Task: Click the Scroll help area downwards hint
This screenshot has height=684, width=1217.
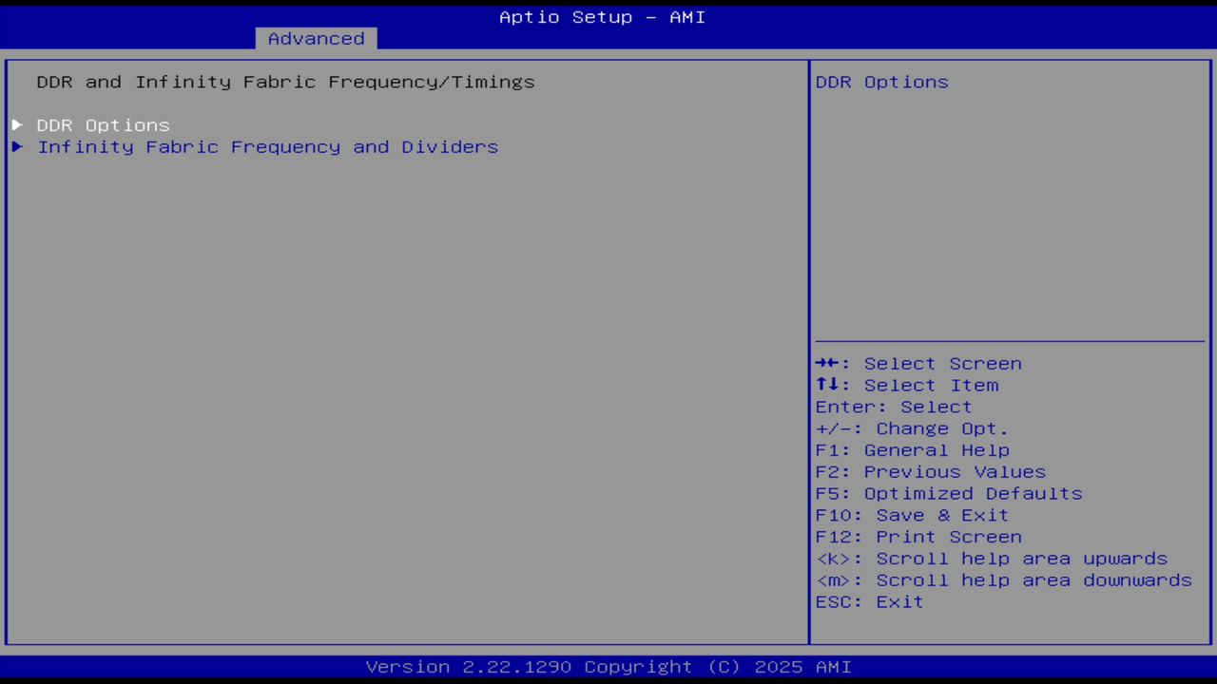Action: pos(1002,579)
